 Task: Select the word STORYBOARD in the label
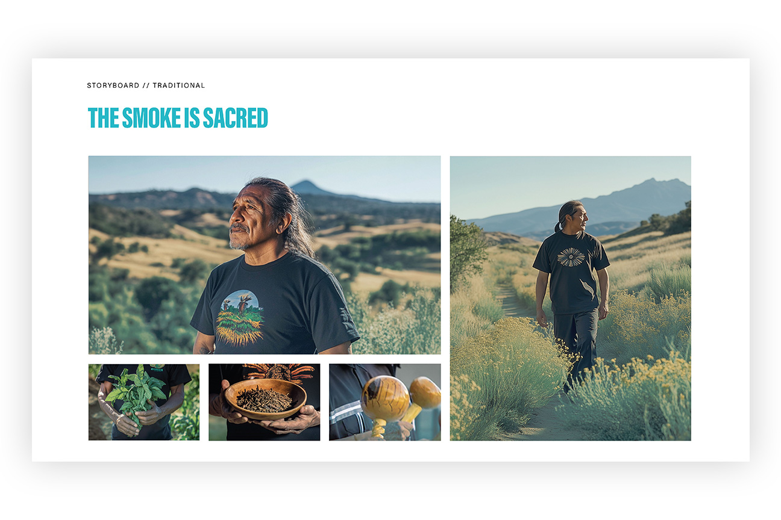pyautogui.click(x=113, y=85)
